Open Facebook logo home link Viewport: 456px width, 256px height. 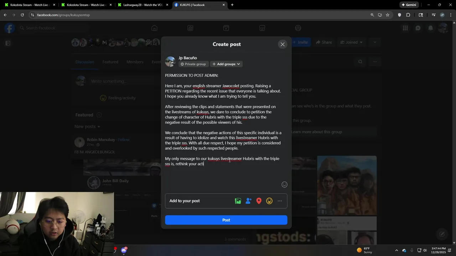(10, 28)
